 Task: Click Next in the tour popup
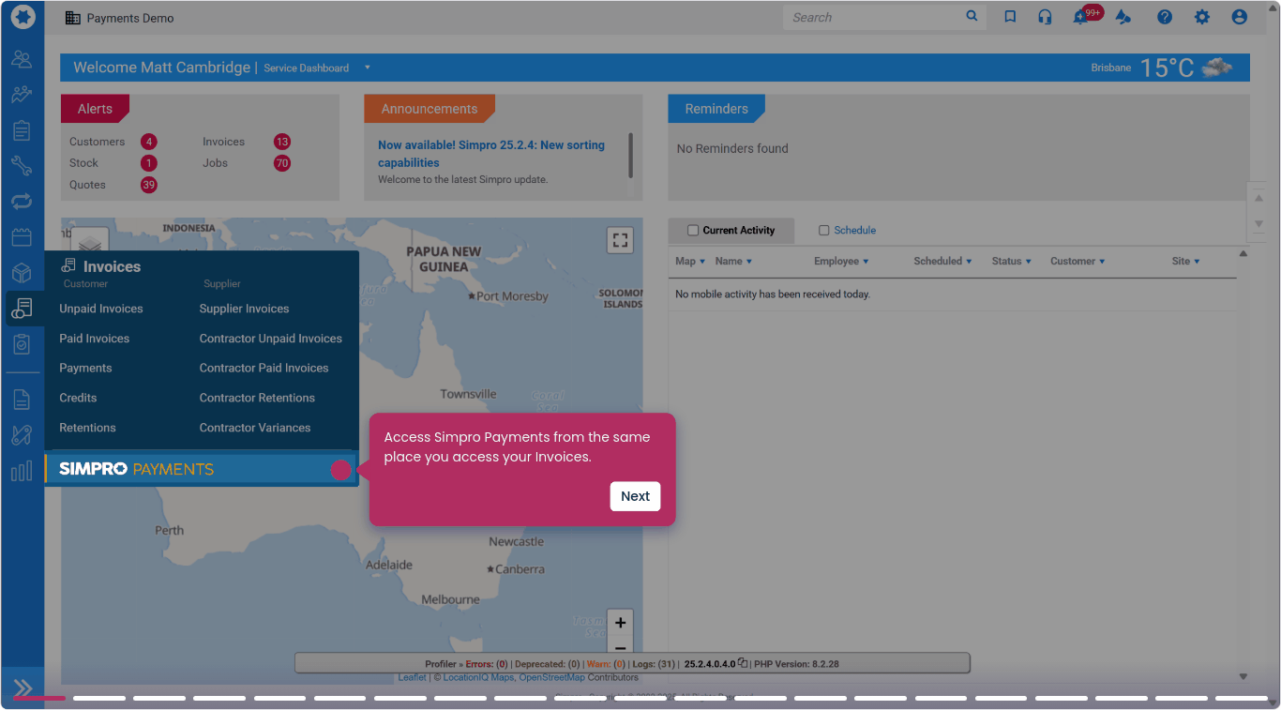(635, 496)
